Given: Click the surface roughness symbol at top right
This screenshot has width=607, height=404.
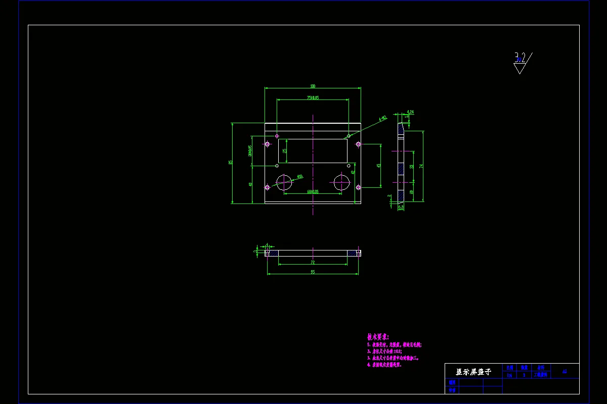Looking at the screenshot, I should pos(523,63).
